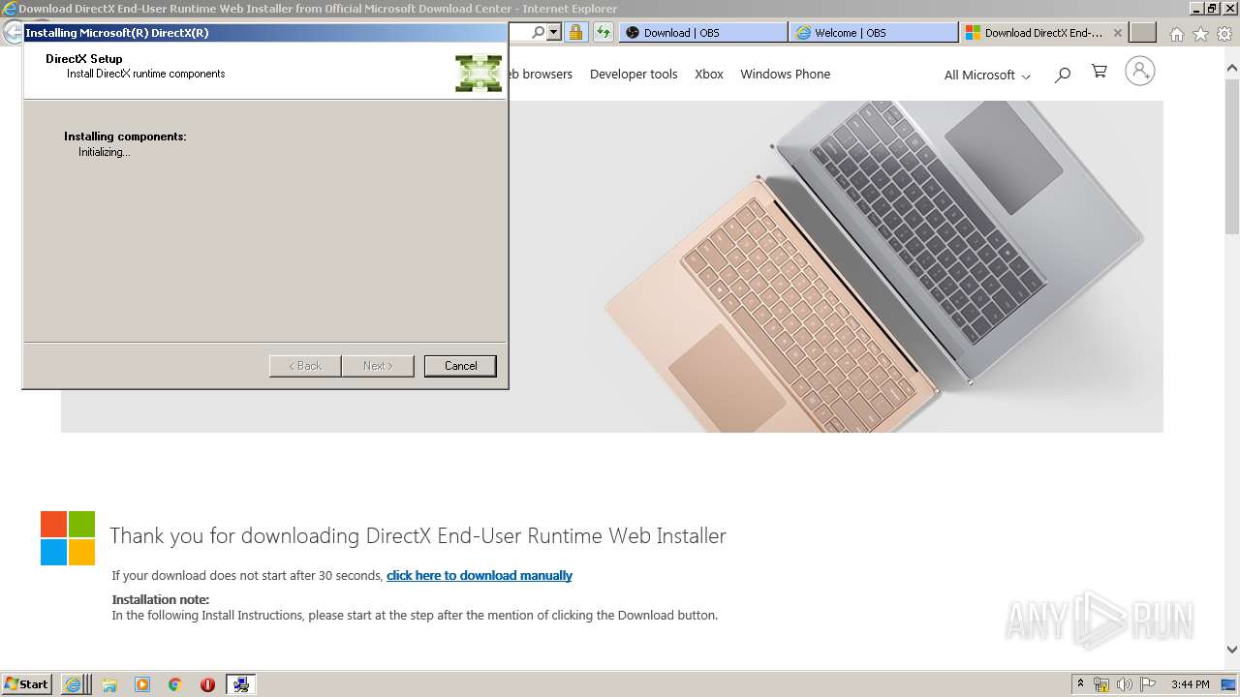
Task: Click the Microsoft site search magnifier icon
Action: coord(1063,74)
